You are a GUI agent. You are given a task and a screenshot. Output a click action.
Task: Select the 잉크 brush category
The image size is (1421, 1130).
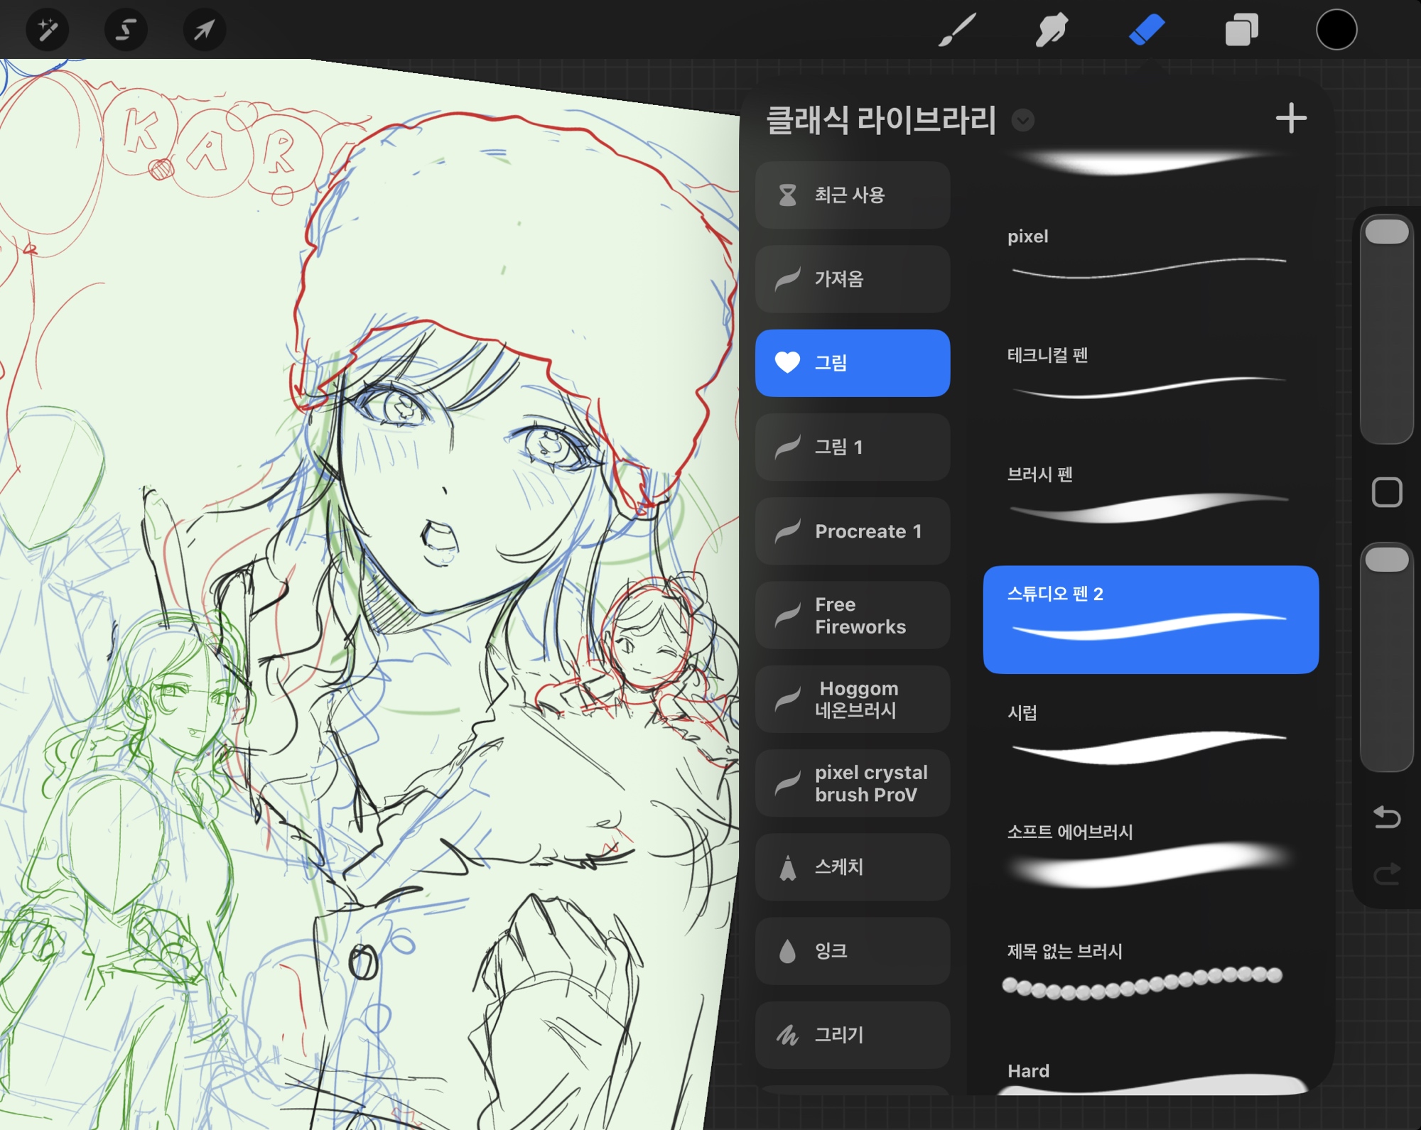coord(852,950)
